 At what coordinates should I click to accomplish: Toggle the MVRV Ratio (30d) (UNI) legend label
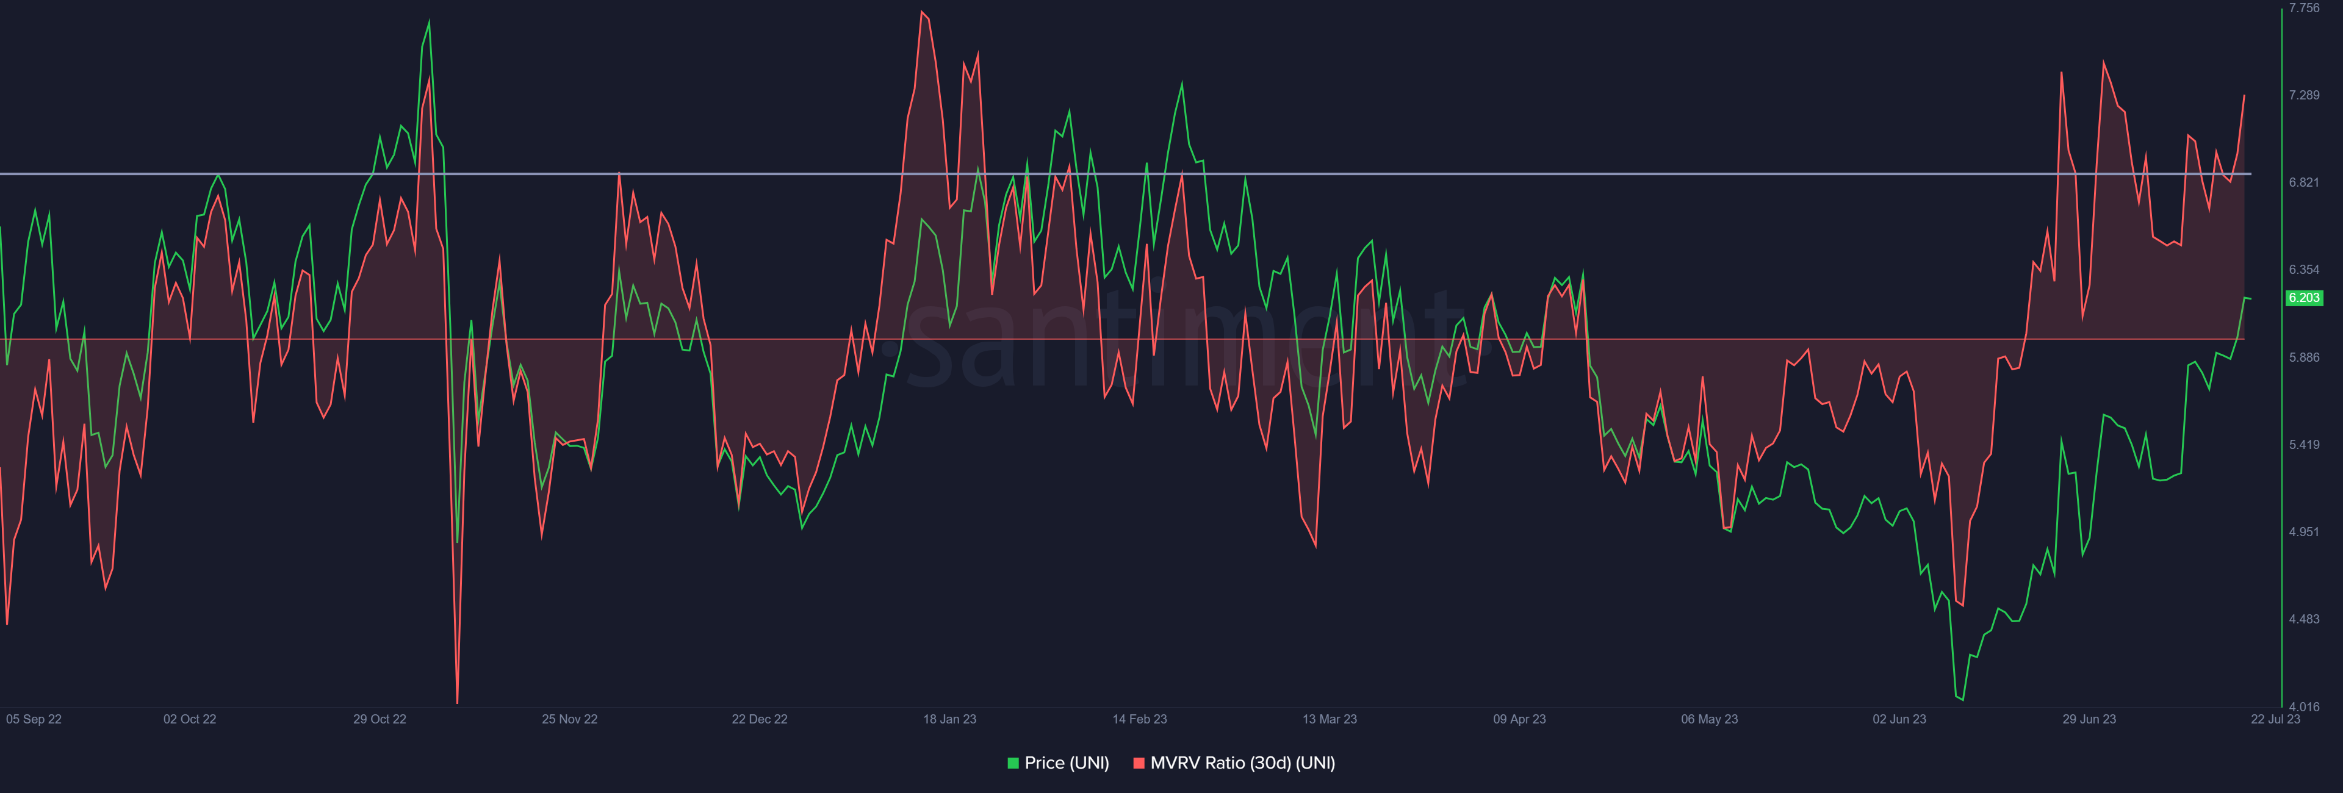[x=1242, y=763]
